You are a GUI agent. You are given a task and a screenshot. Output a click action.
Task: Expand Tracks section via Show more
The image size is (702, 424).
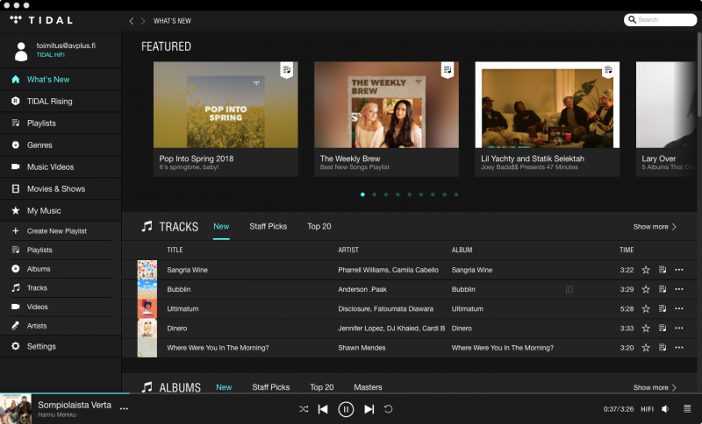click(x=655, y=227)
